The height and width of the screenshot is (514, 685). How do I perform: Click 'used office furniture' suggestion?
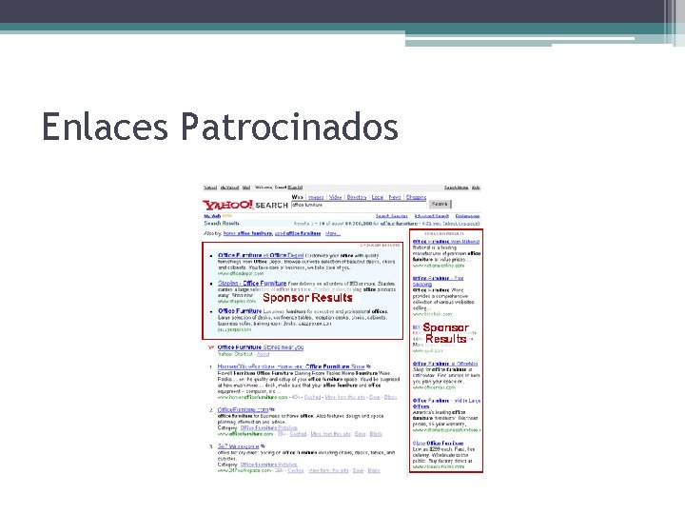click(x=298, y=233)
